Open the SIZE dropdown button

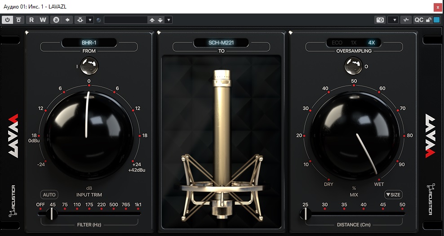point(393,195)
